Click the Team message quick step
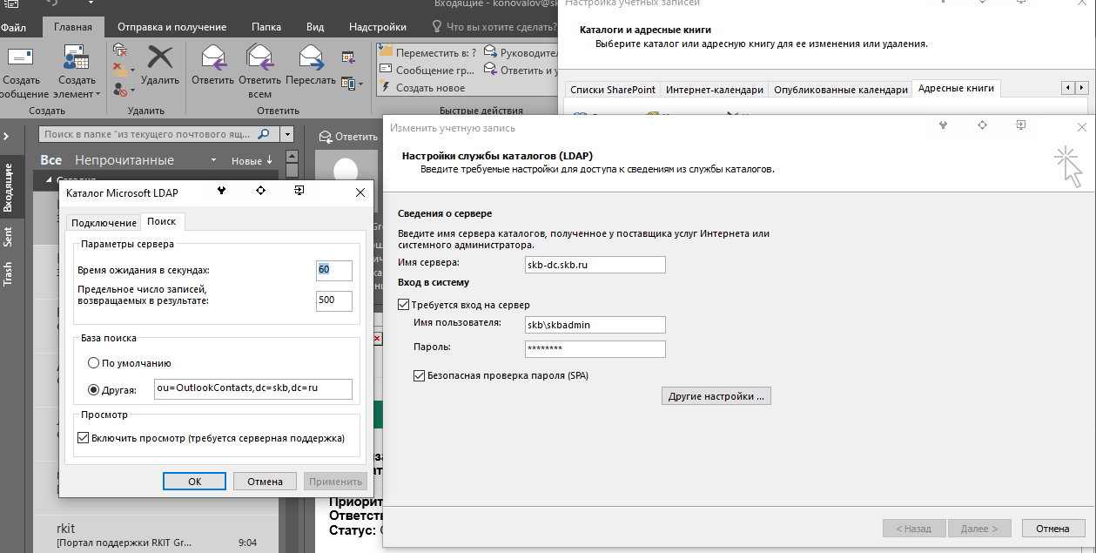1096x553 pixels. (x=428, y=70)
